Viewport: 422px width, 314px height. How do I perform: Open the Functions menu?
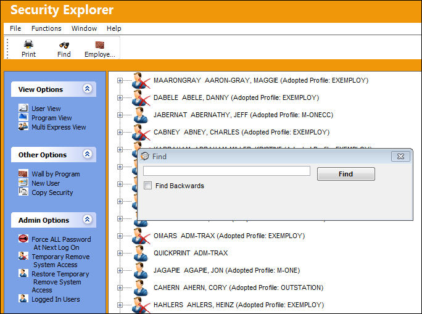pos(46,28)
